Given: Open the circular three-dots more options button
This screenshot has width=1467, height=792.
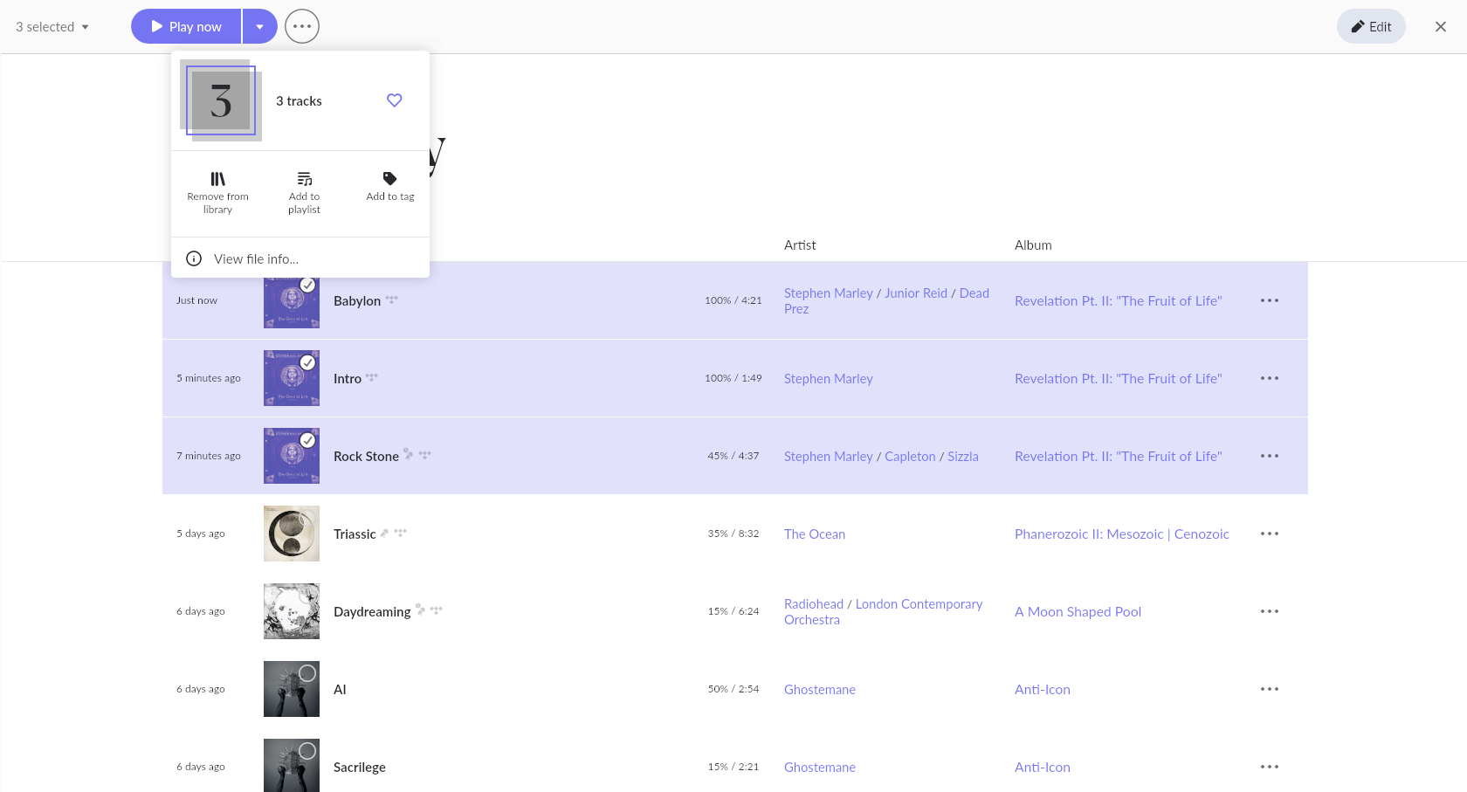Looking at the screenshot, I should click(302, 26).
